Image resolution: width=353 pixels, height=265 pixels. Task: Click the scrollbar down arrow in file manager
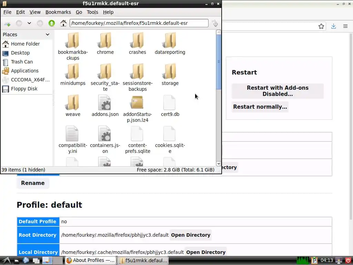(x=218, y=164)
